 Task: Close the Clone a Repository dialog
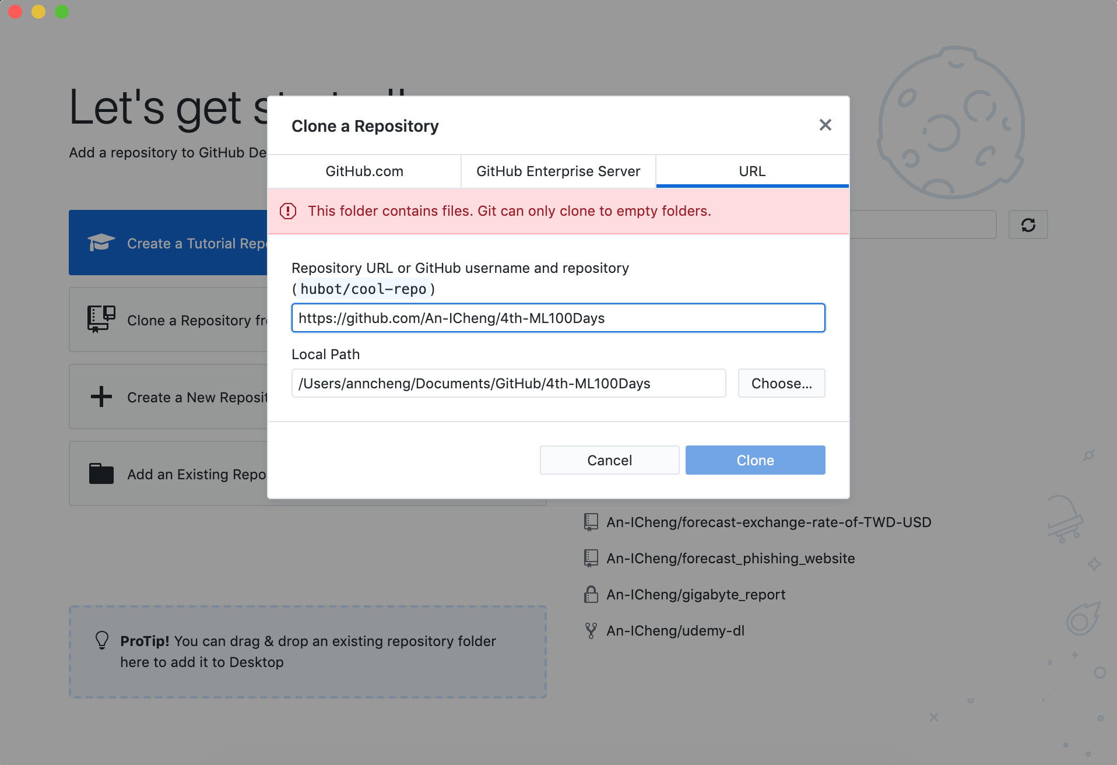(825, 125)
